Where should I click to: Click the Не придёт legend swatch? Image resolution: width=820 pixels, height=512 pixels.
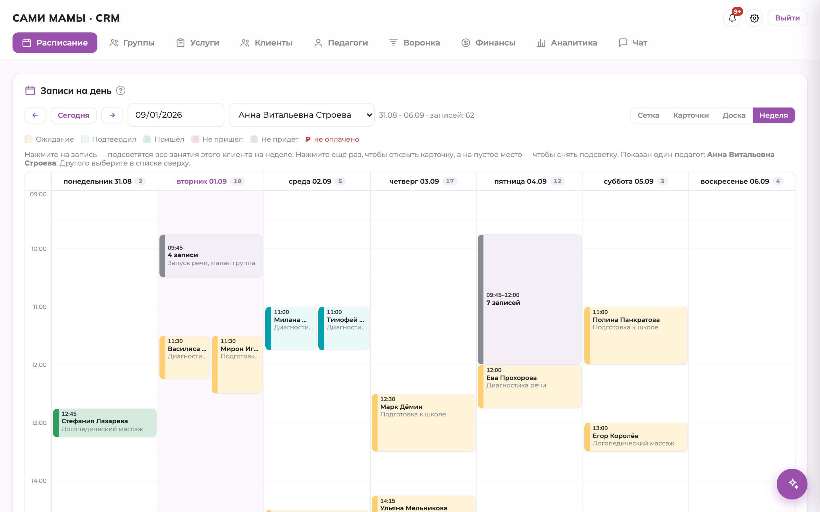pos(254,139)
